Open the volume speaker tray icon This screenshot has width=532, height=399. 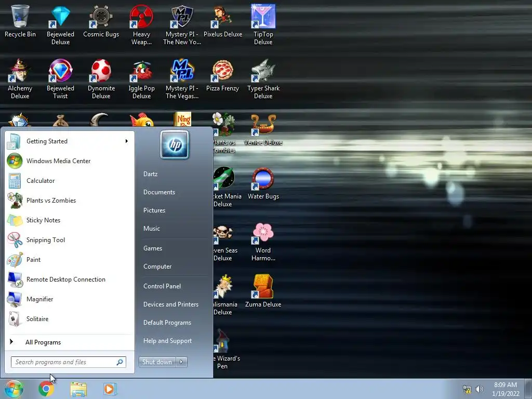480,389
